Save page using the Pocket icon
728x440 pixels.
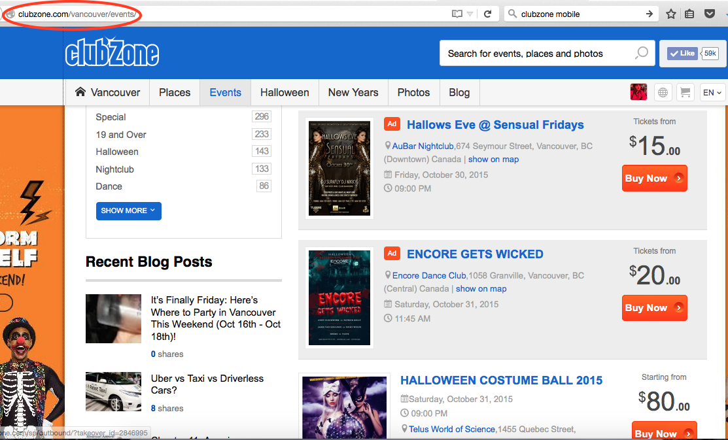coord(710,14)
